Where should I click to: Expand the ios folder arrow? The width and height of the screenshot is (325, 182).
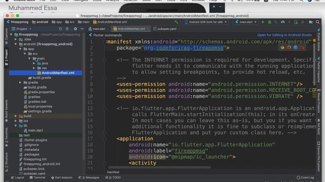[16, 121]
